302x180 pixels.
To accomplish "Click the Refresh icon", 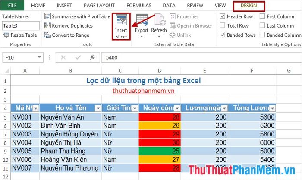I will tap(160, 20).
